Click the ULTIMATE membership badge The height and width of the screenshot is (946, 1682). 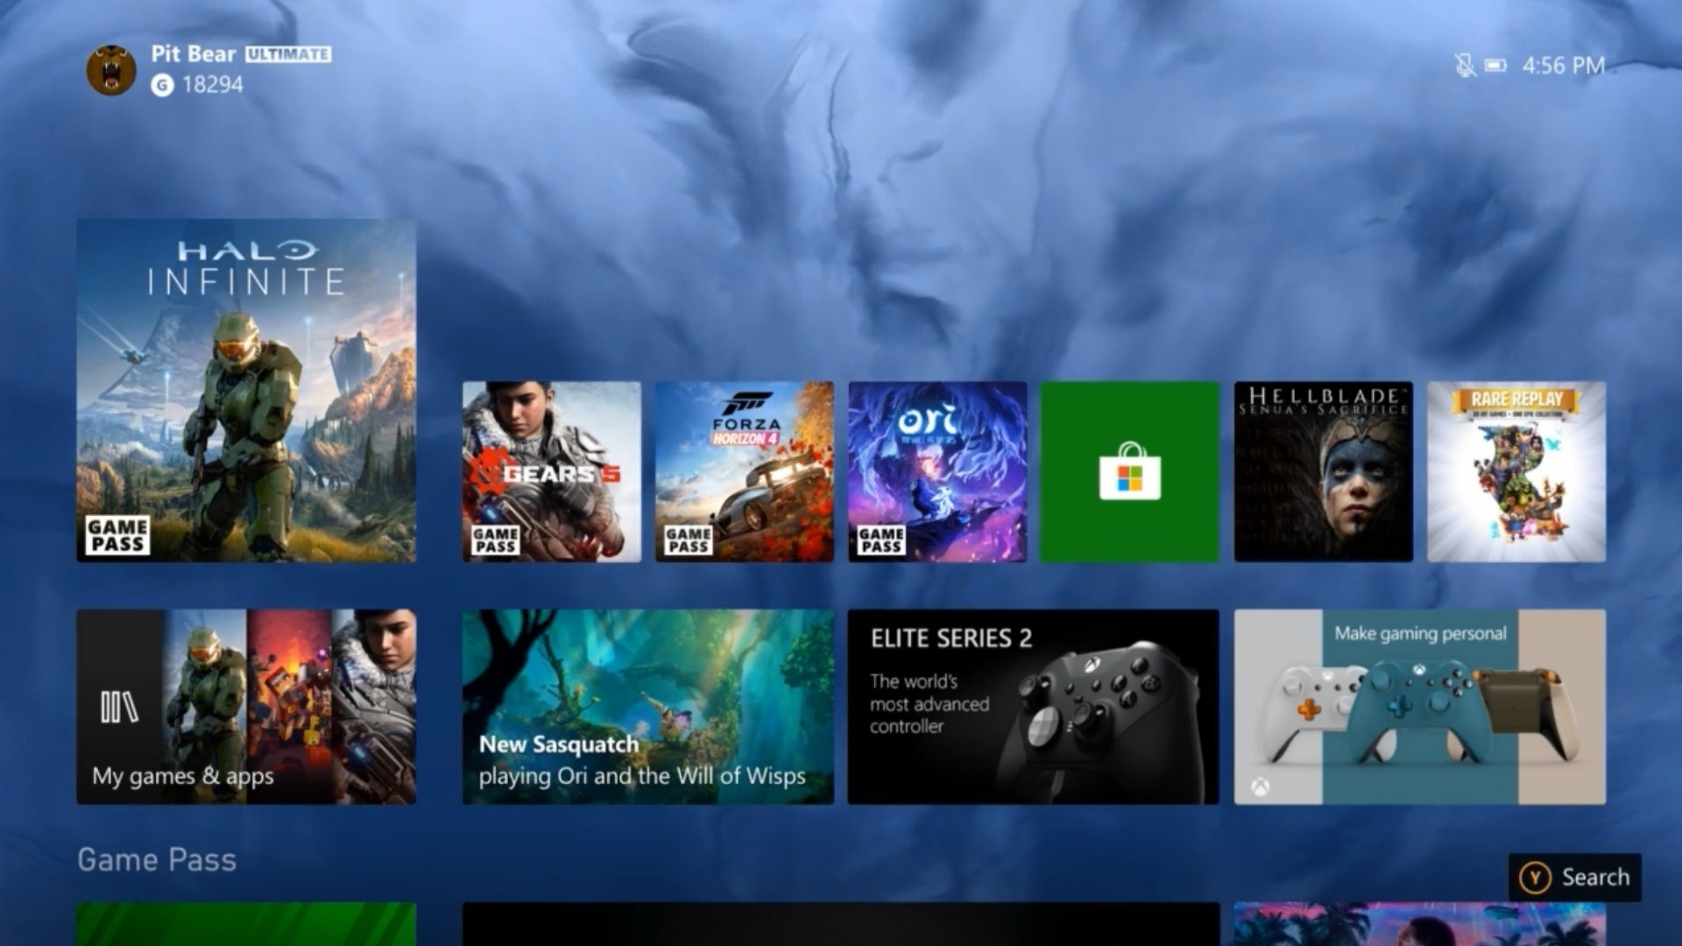click(x=288, y=54)
